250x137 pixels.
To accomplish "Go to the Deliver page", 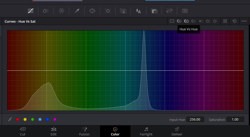I will click(177, 131).
